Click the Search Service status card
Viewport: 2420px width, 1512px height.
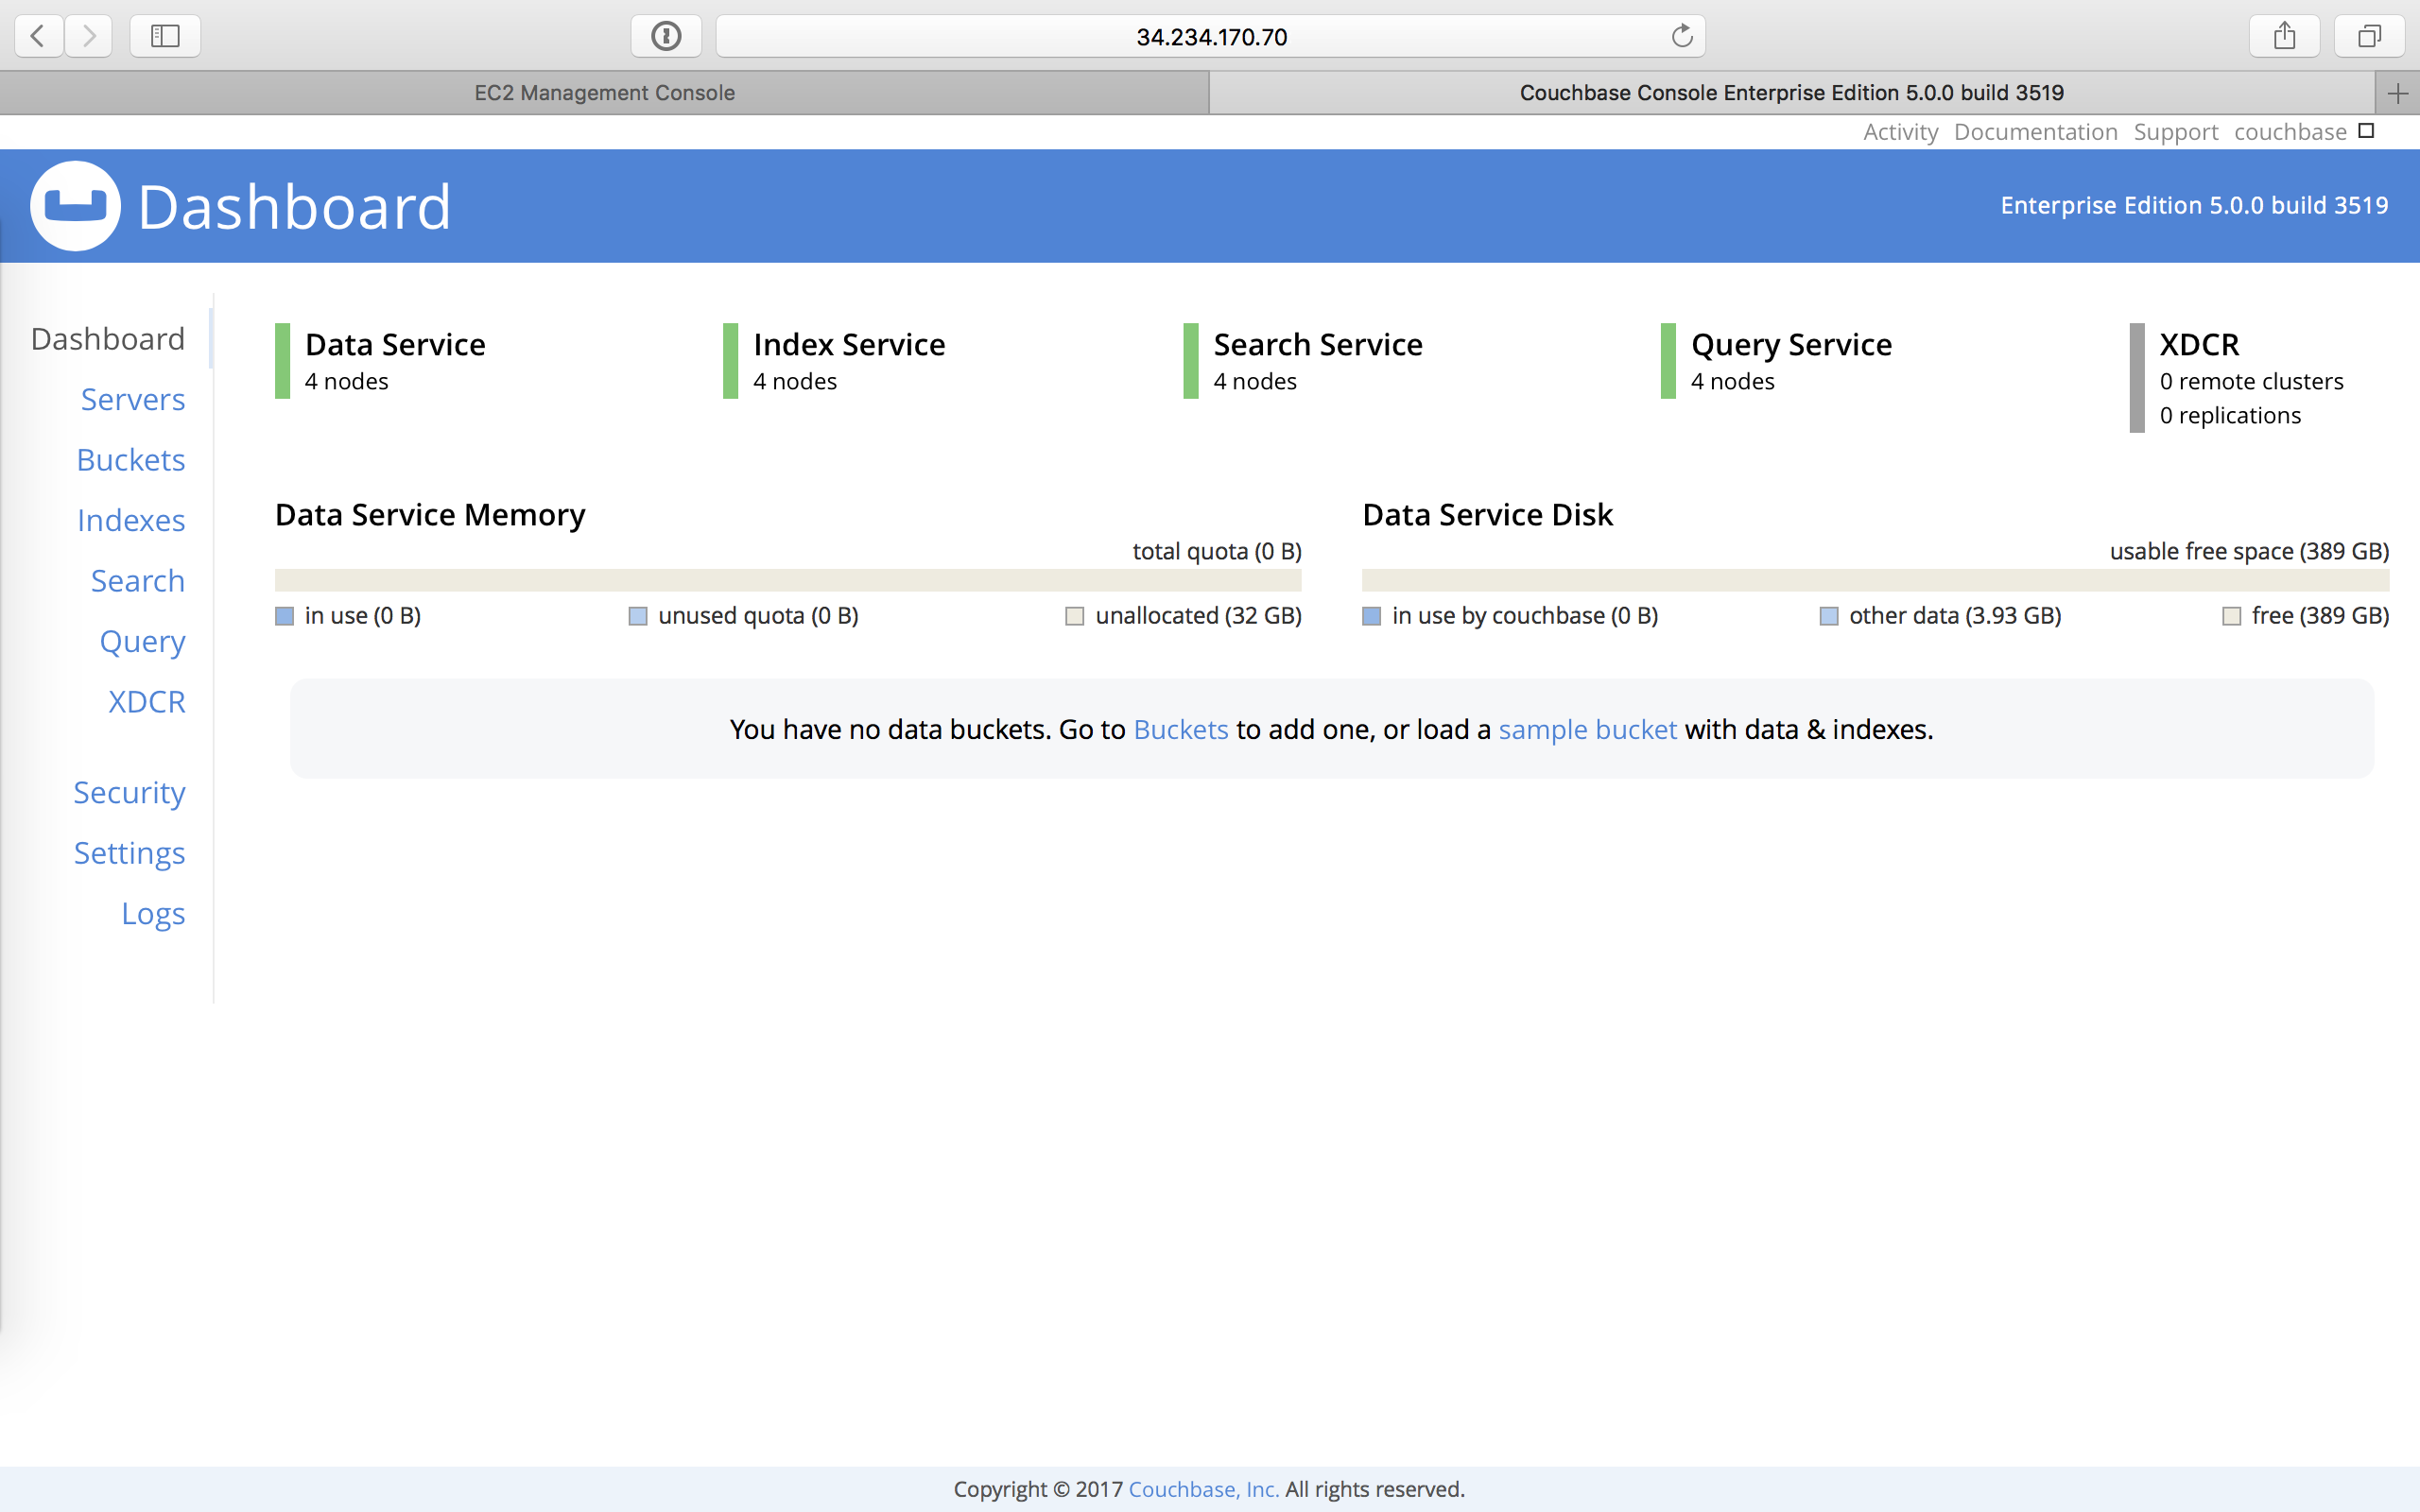(1303, 361)
